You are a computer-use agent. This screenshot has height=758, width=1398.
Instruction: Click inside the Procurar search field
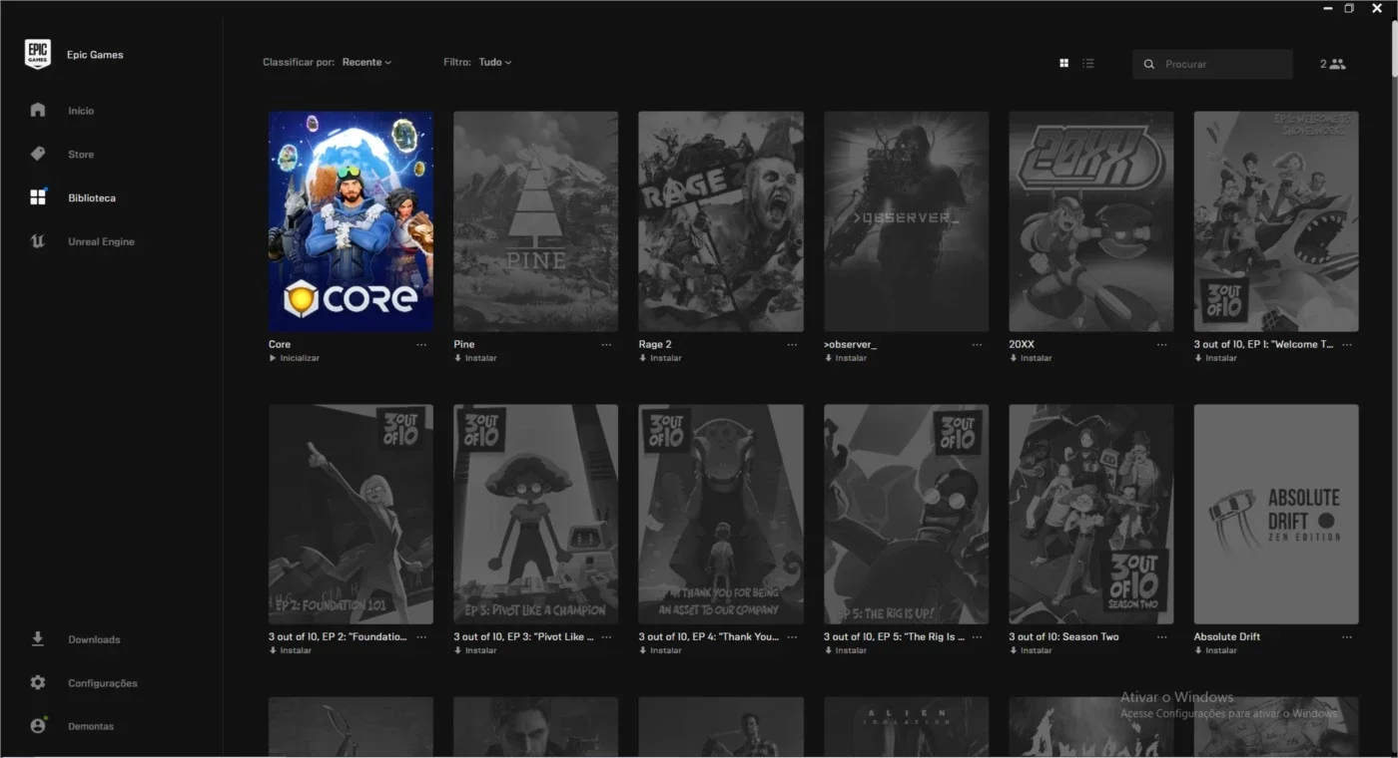[x=1212, y=64]
